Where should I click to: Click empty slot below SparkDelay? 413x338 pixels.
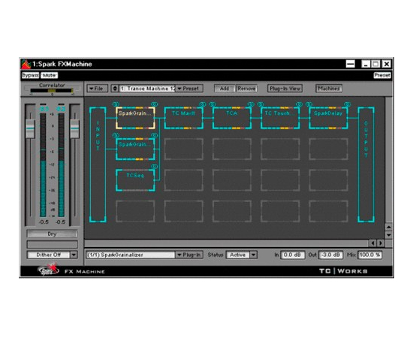coord(328,149)
